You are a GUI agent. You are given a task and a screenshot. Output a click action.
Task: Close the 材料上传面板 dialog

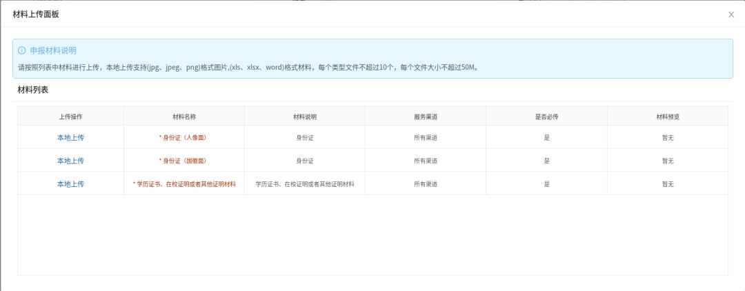coord(731,14)
